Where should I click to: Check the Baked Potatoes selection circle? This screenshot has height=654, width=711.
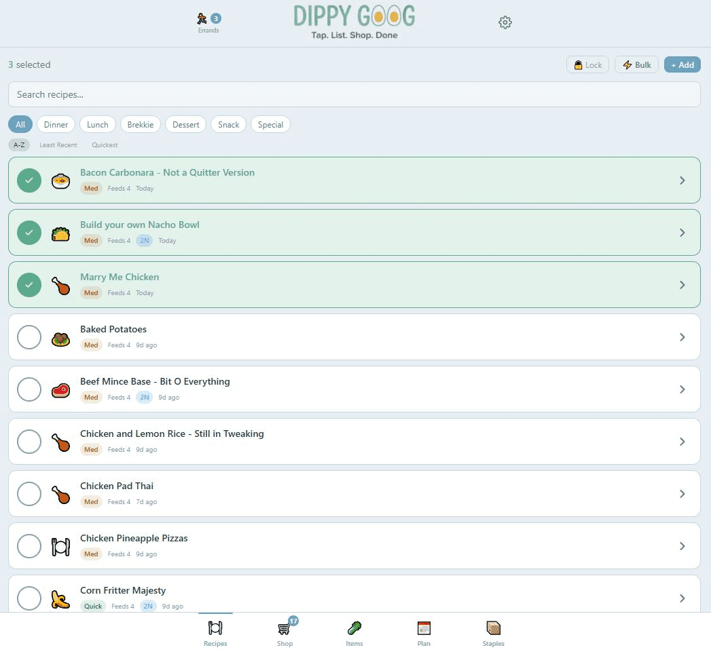point(29,336)
